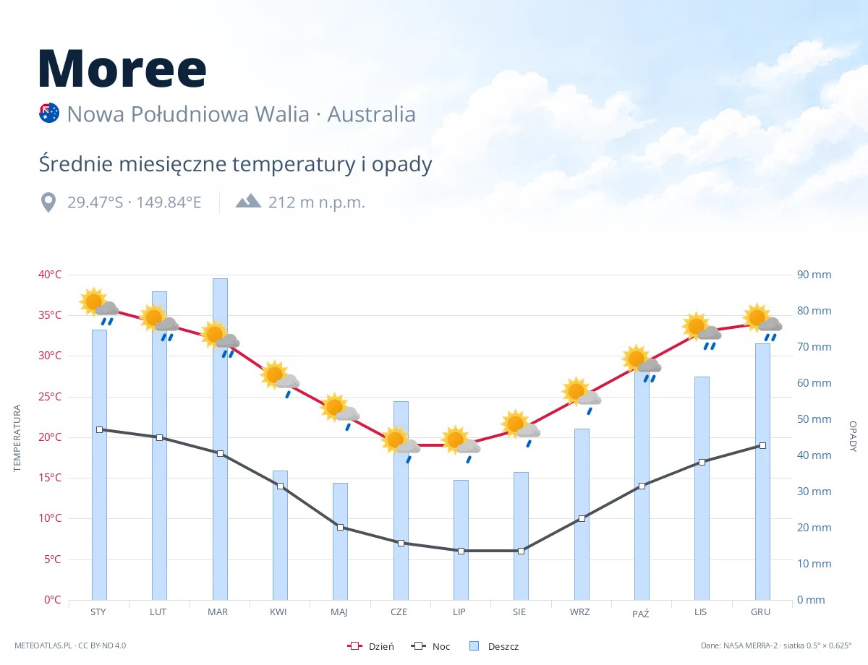This screenshot has height=665, width=868.
Task: Select the January (STY) sun-and-rain weather icon
Action: click(99, 306)
